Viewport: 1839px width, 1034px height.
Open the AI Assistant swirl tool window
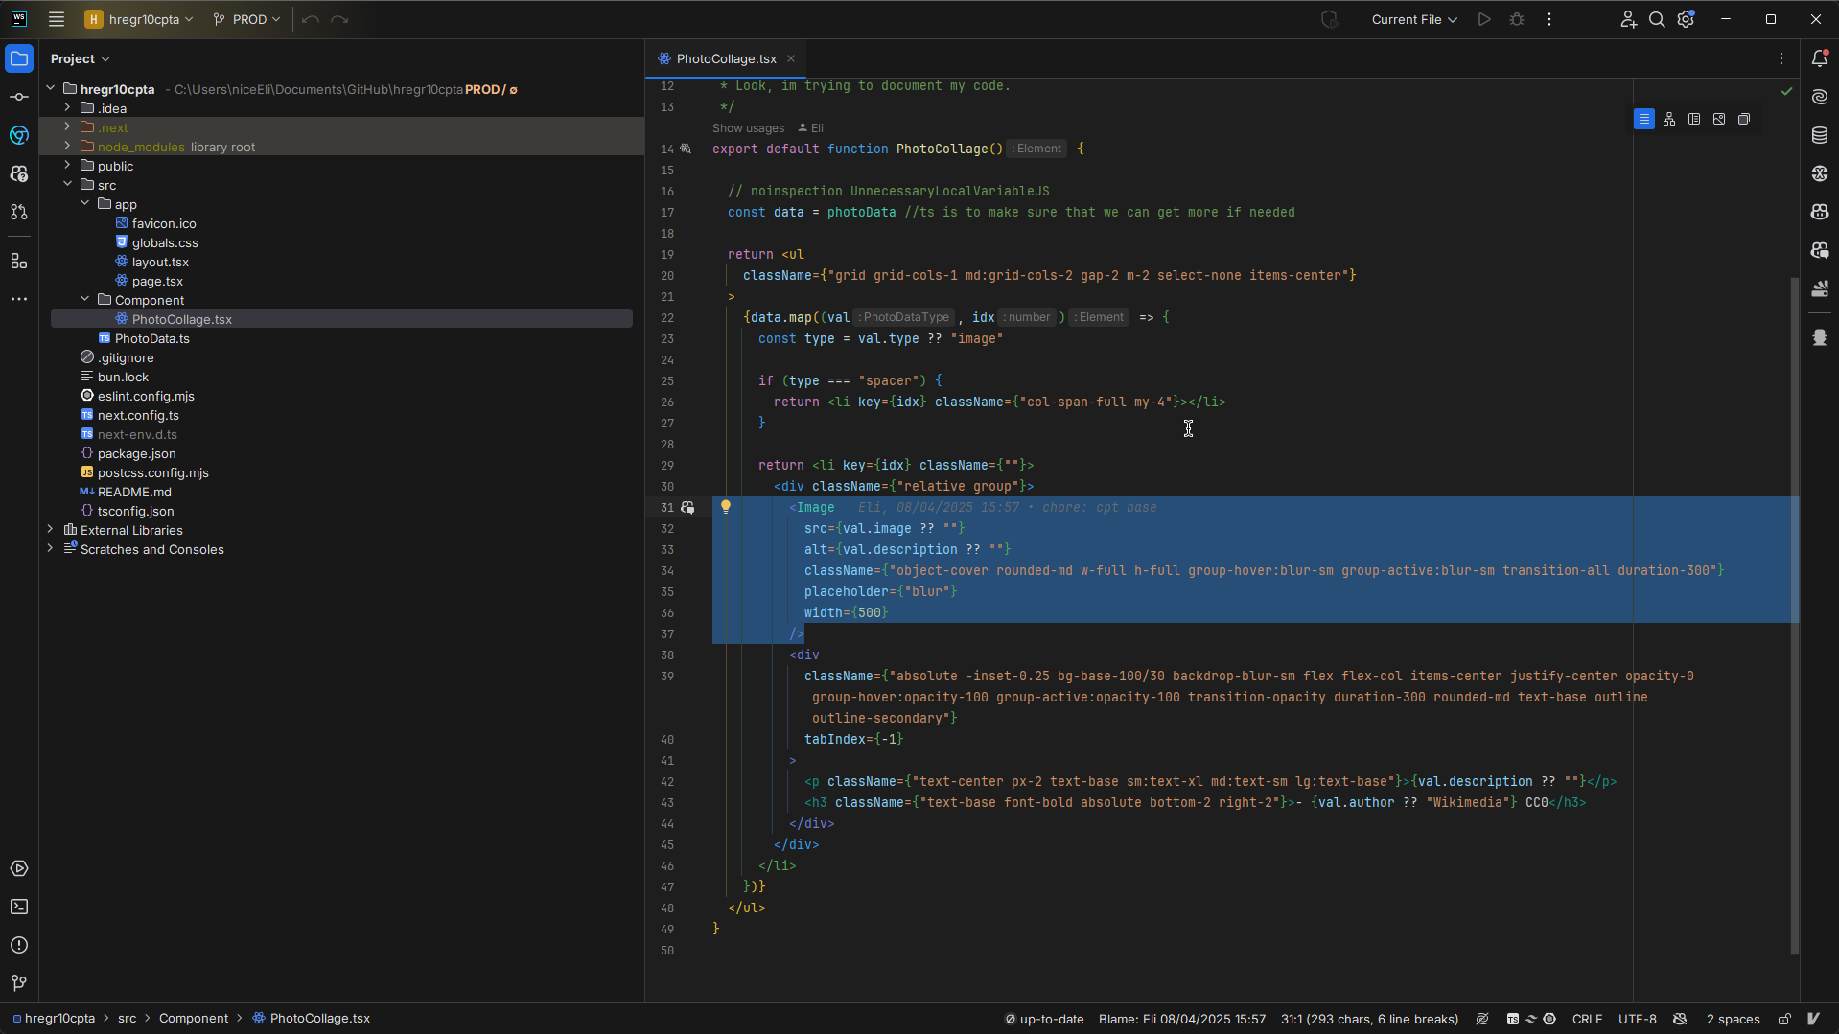click(1820, 97)
